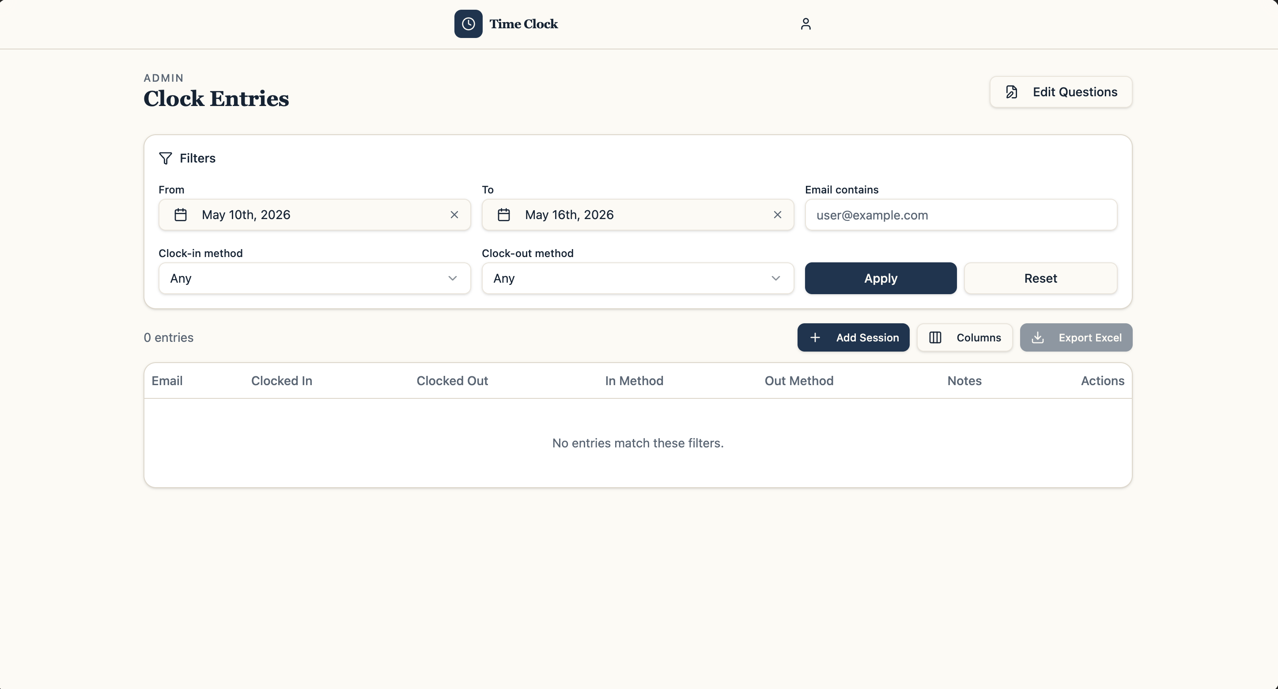Export entries to Excel

[1076, 337]
